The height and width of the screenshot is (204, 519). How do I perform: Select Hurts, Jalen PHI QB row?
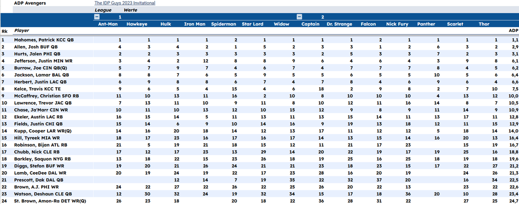(259, 54)
